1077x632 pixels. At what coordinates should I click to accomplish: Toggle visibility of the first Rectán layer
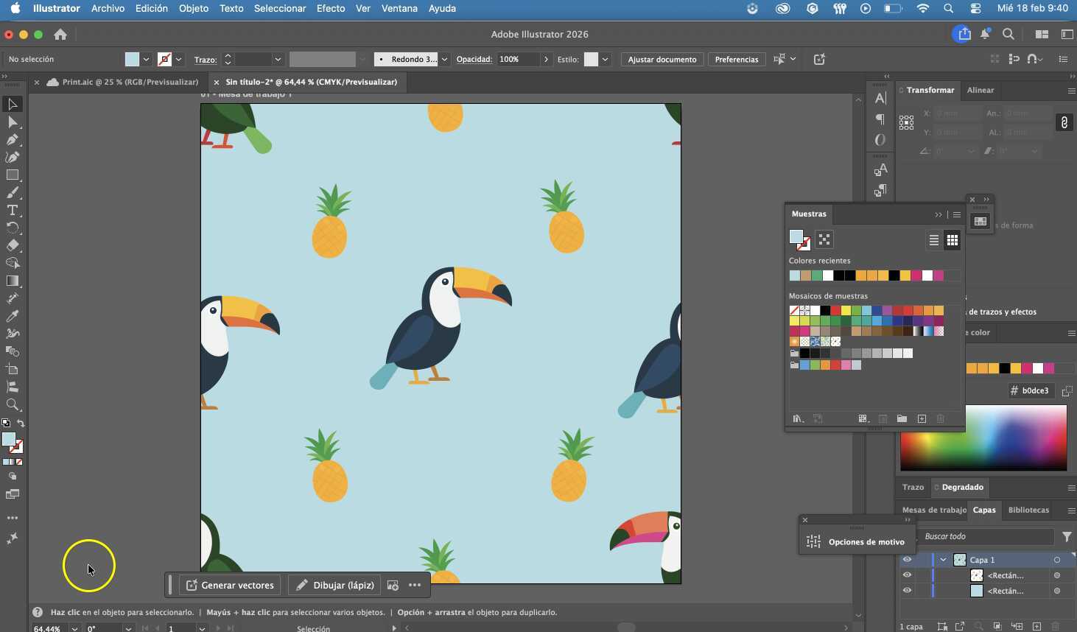tap(908, 576)
